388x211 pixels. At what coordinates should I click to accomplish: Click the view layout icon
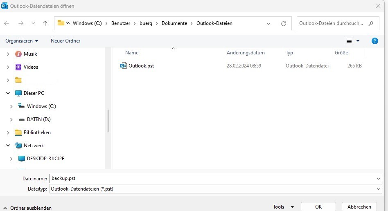349,41
